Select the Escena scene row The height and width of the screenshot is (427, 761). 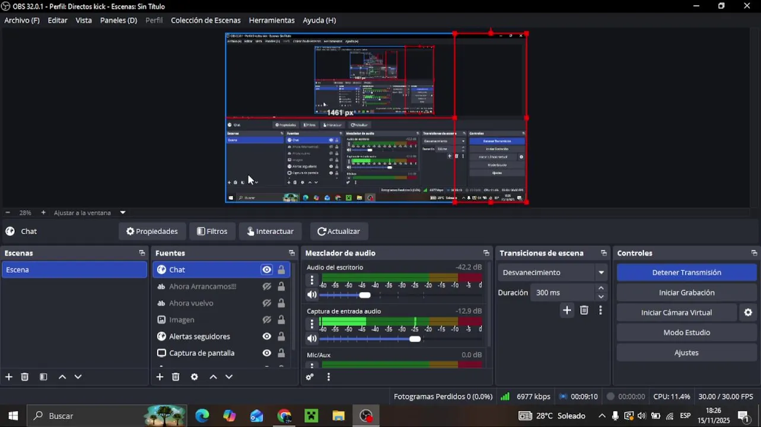(x=74, y=270)
